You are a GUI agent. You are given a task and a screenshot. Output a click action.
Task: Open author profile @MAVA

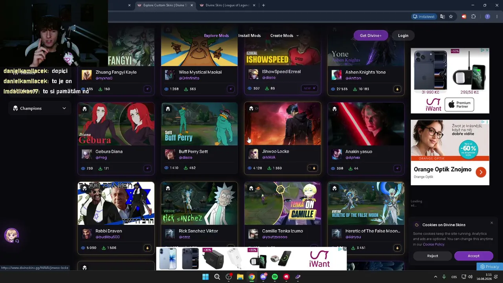(269, 157)
